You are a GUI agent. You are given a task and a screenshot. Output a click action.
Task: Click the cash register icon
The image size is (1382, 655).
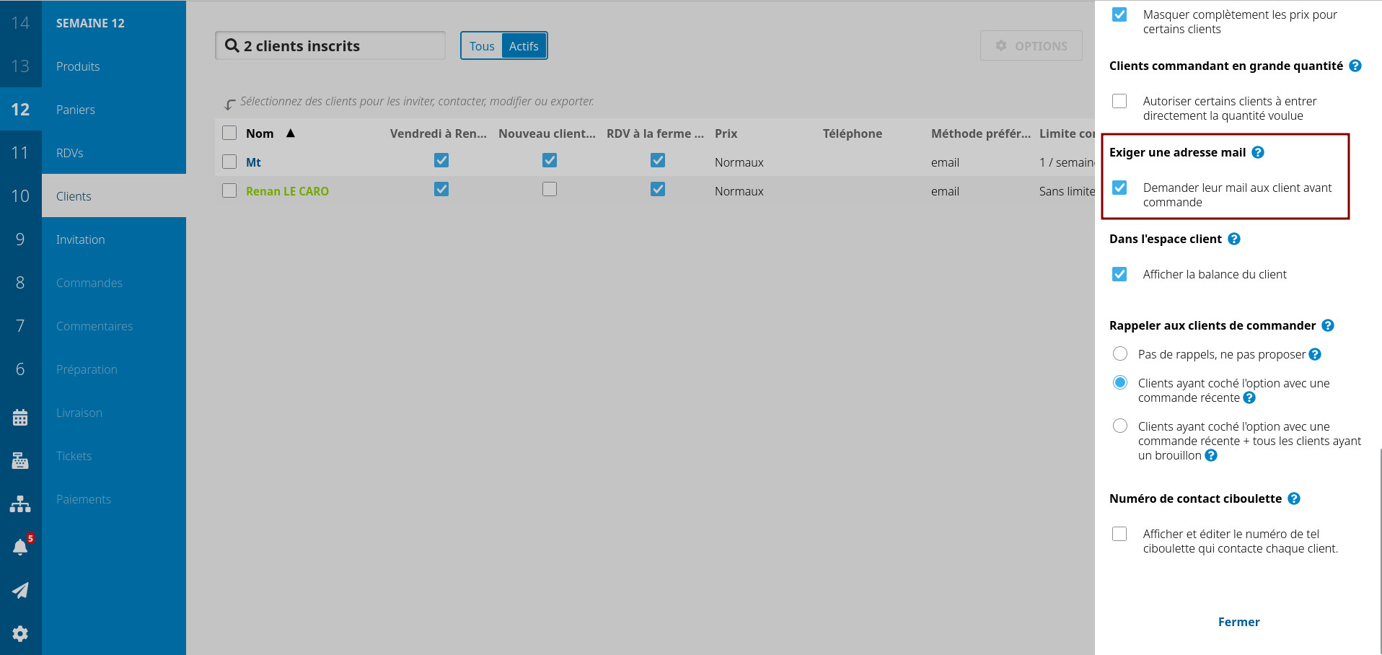click(20, 461)
